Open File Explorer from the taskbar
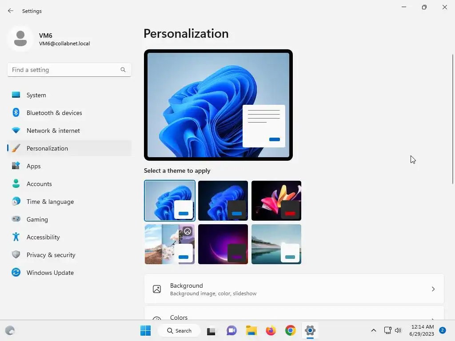455x341 pixels. (x=251, y=330)
